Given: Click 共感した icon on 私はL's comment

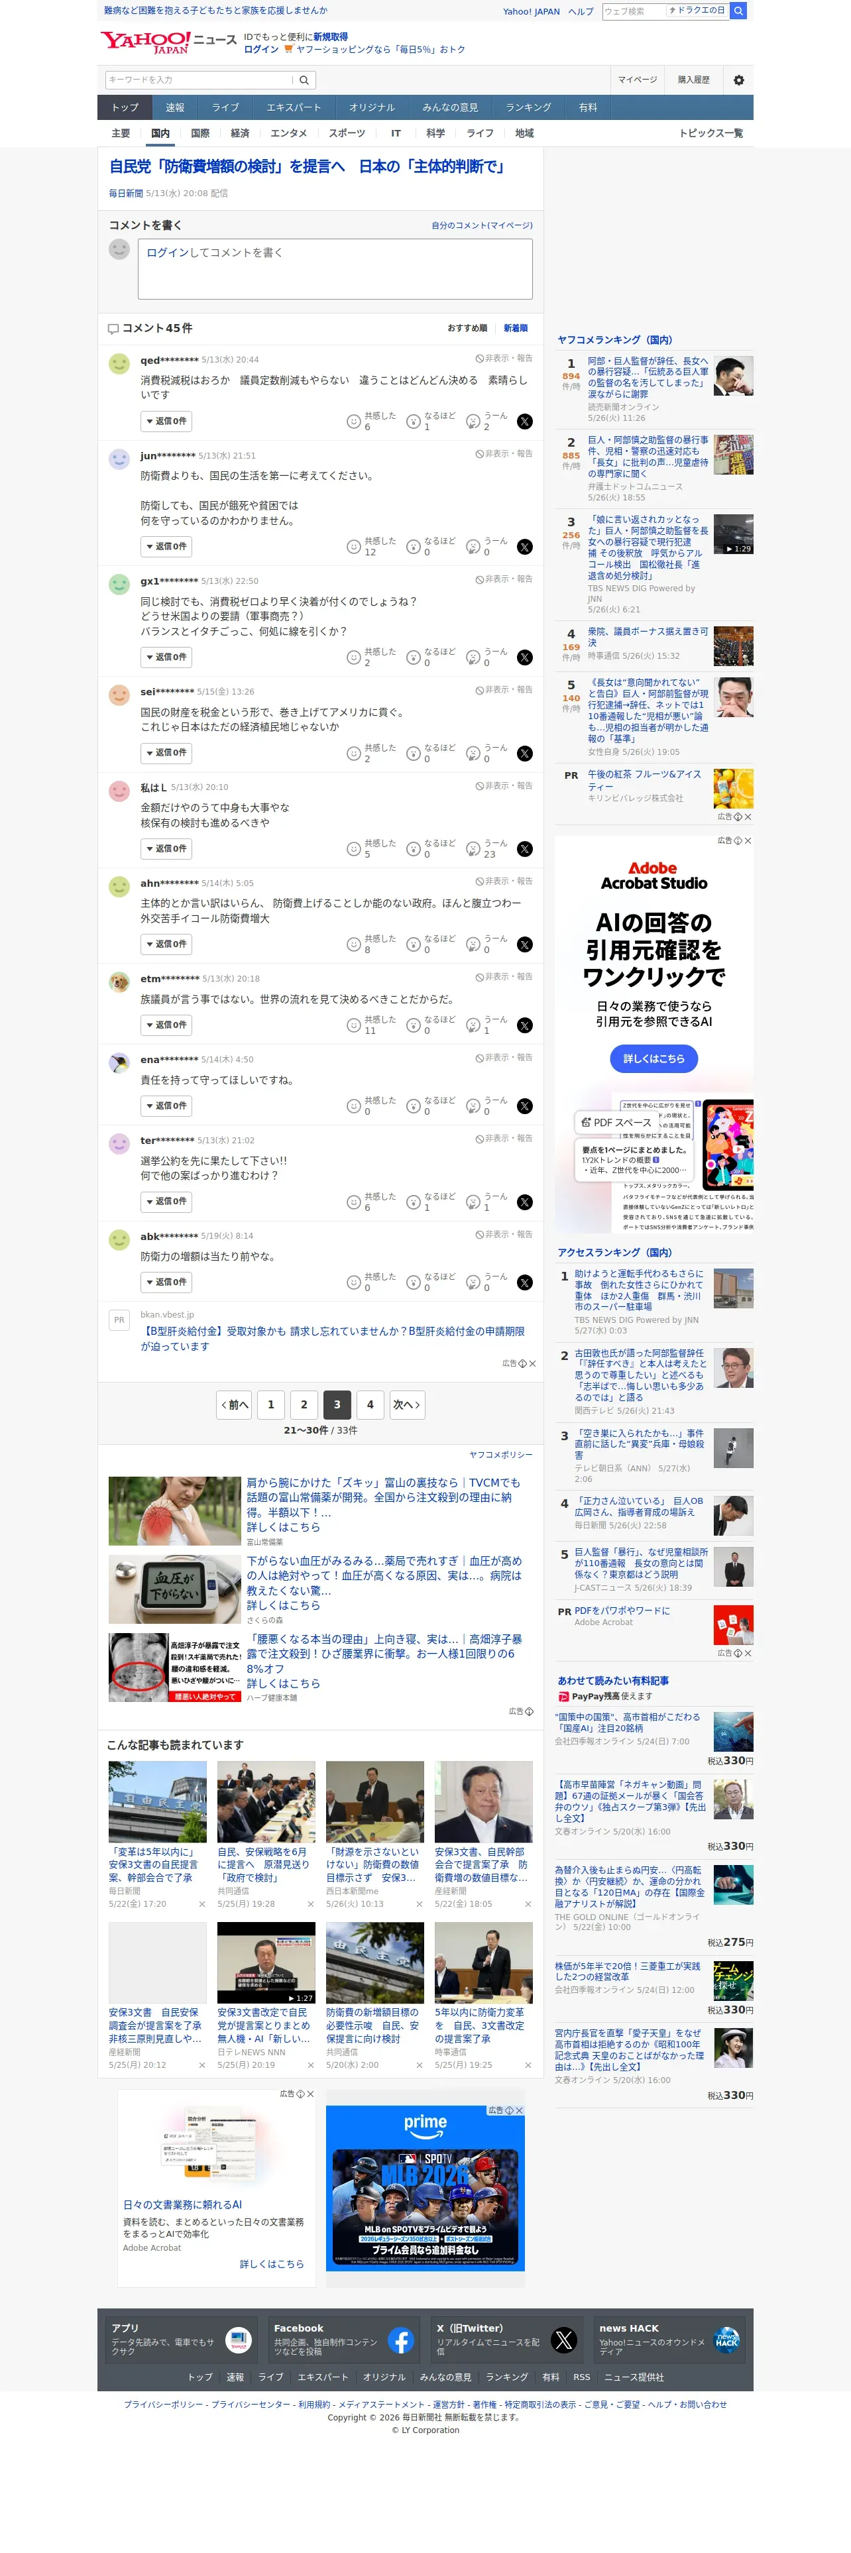Looking at the screenshot, I should [353, 850].
